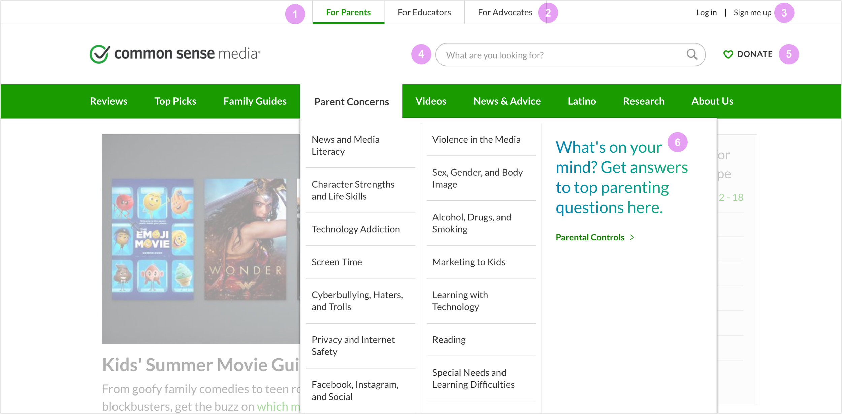842x414 pixels.
Task: Click the search magnifier icon
Action: [x=692, y=54]
